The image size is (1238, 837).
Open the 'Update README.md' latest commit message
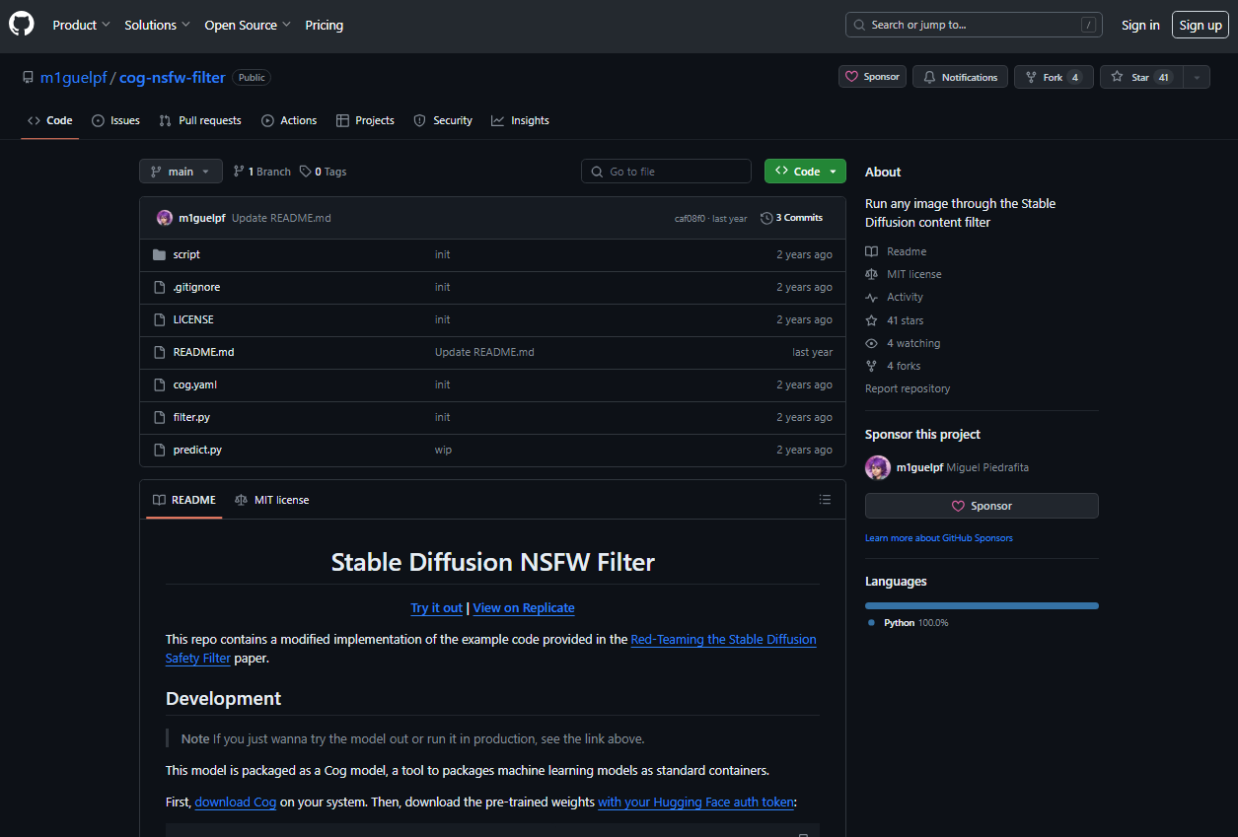pyautogui.click(x=281, y=218)
